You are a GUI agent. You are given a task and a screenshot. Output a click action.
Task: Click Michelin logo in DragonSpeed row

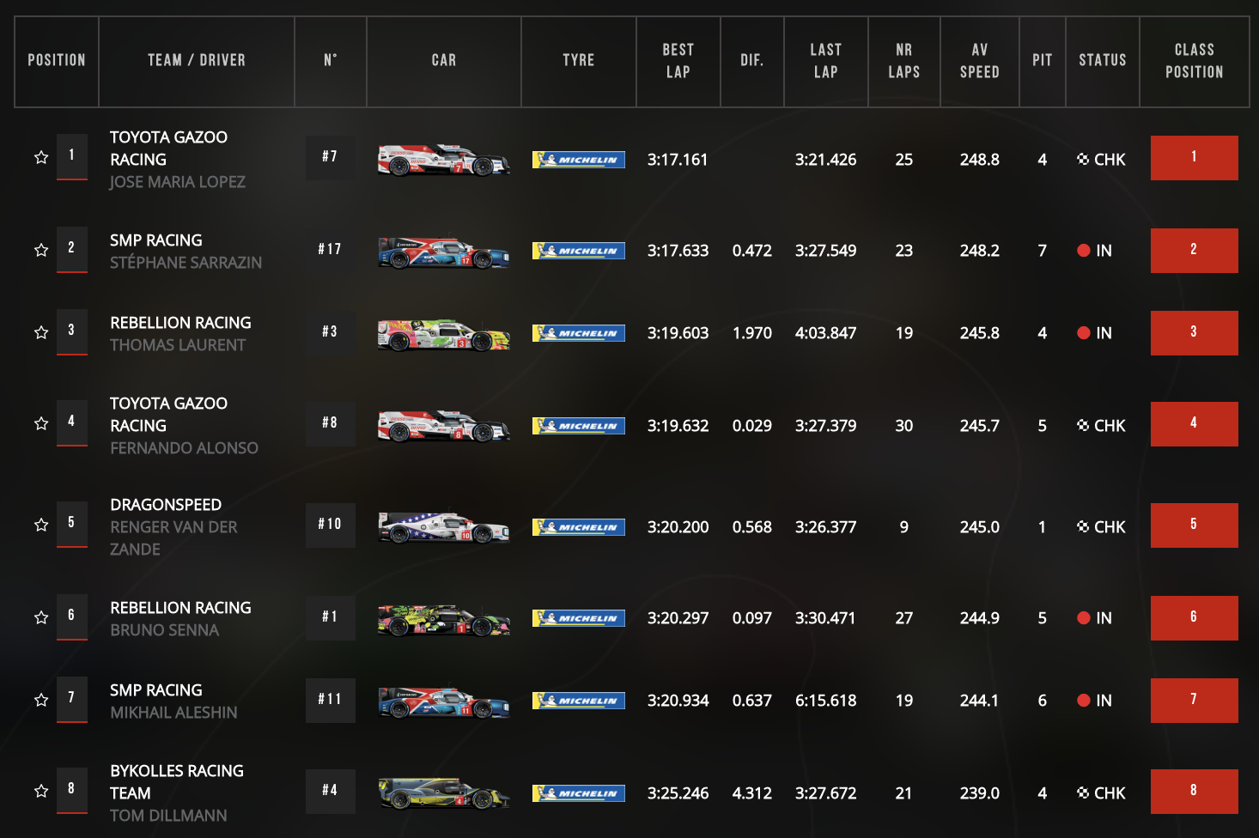[x=579, y=527]
